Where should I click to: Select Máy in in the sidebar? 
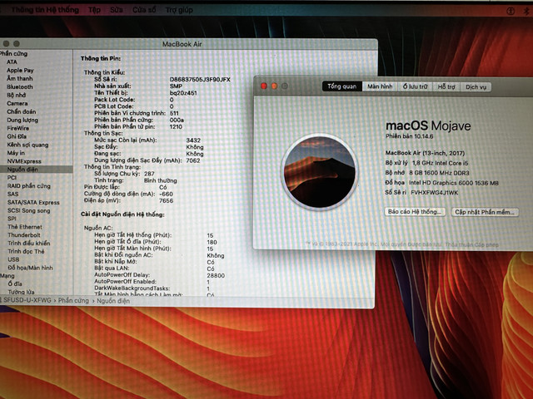(16, 153)
